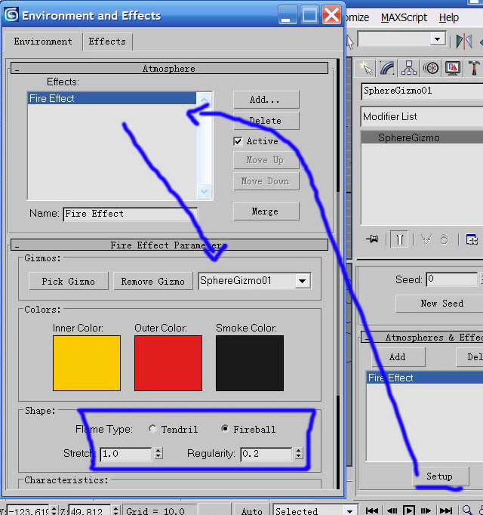
Task: Select Fire Effect in Effects list
Action: 112,98
